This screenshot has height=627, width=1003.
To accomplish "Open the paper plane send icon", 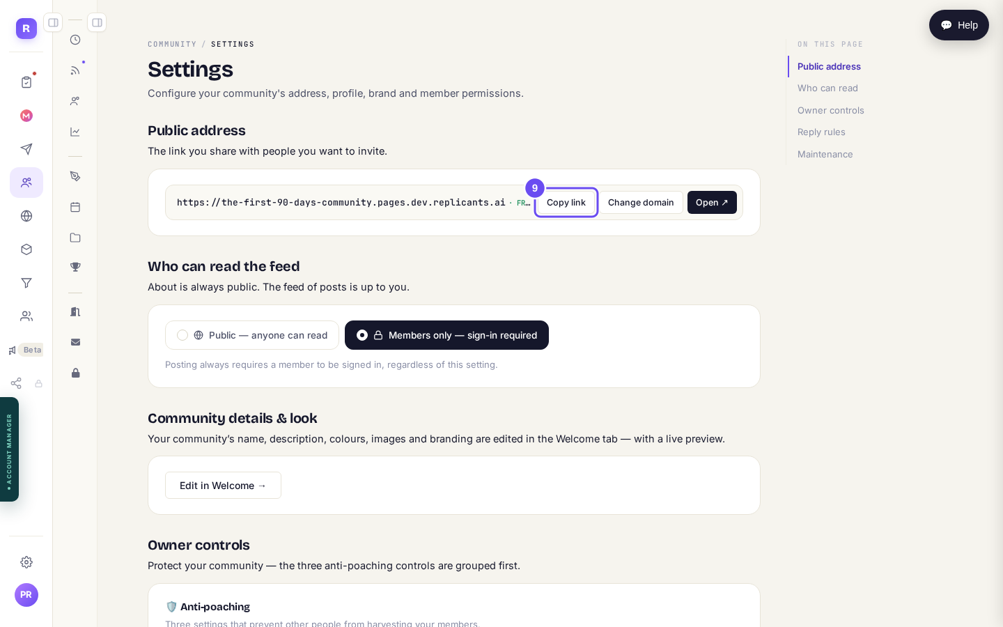I will tap(26, 149).
